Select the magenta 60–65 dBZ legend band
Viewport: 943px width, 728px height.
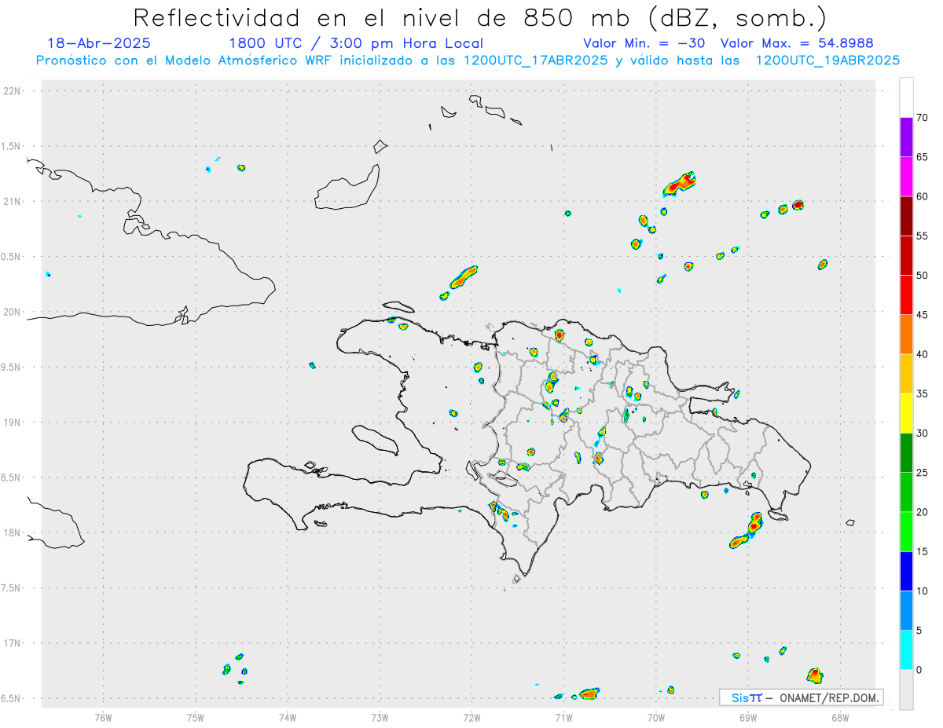[x=906, y=177]
